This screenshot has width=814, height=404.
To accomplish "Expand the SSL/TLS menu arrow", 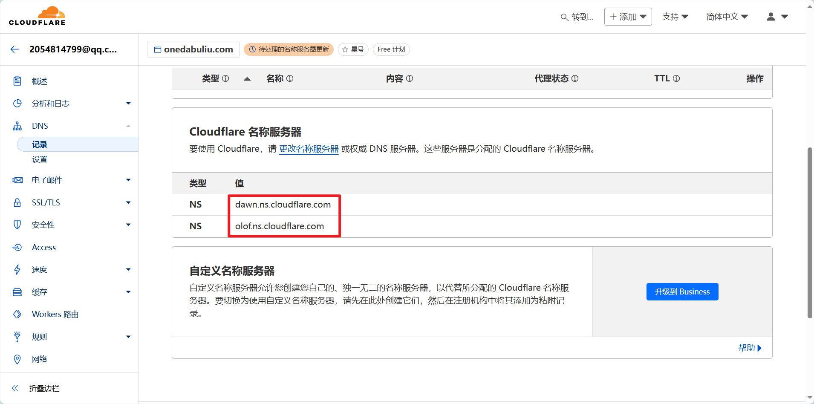I will coord(128,202).
